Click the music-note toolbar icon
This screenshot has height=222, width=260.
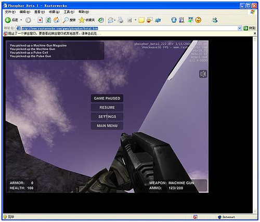pos(181,20)
